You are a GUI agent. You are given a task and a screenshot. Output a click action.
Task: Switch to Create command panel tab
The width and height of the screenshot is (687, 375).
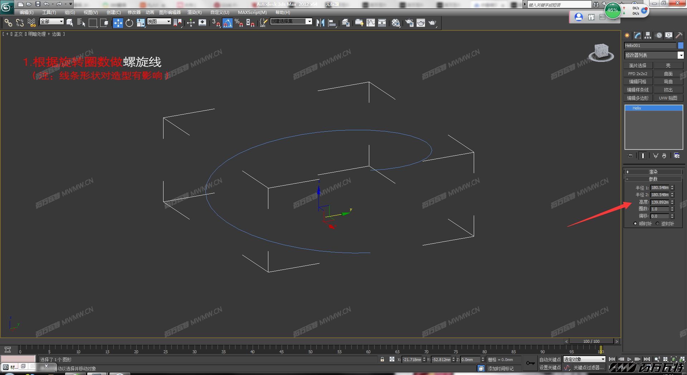[627, 35]
